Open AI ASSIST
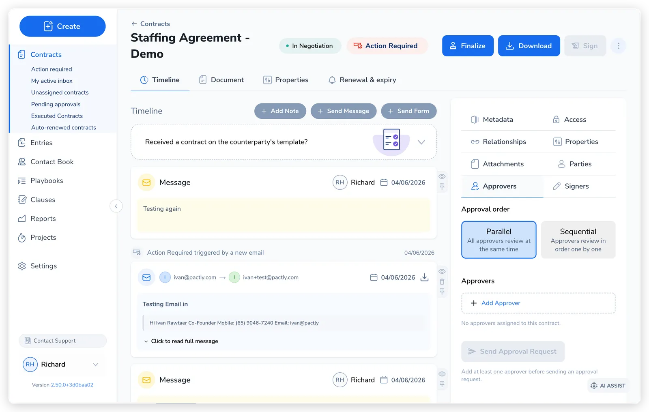Screen dimensions: 649x412 click(608, 386)
